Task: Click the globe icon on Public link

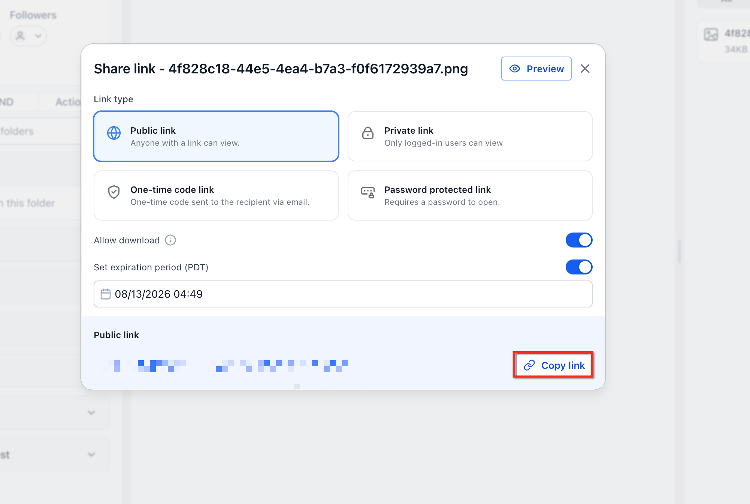Action: click(114, 133)
